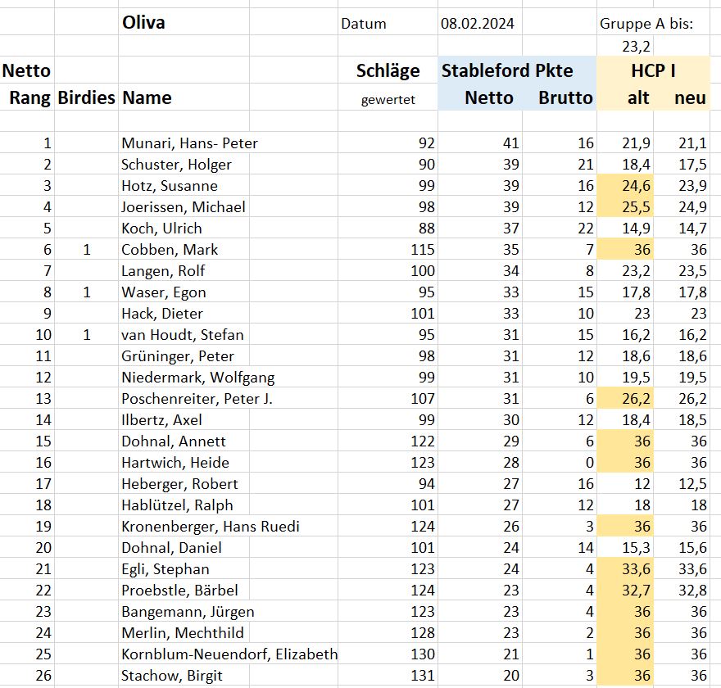Click Hotz, Susanne's highlighted 24,6 handicap
721x688 pixels.
tap(636, 186)
